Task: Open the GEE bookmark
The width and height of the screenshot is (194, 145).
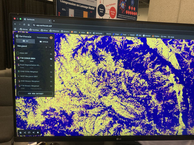Action: coord(139,35)
